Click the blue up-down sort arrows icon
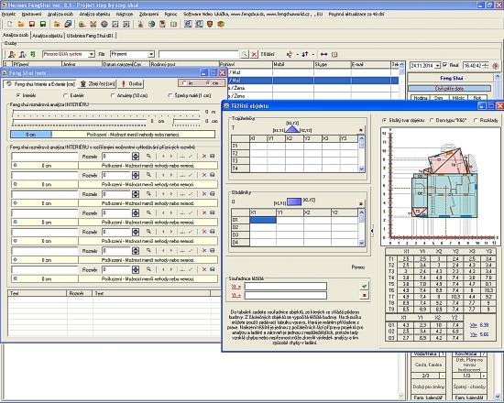The width and height of the screenshot is (504, 403). (305, 54)
